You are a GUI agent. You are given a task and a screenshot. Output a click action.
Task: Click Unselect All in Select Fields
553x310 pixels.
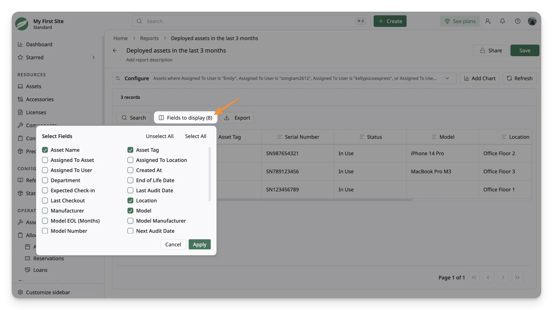pyautogui.click(x=160, y=136)
